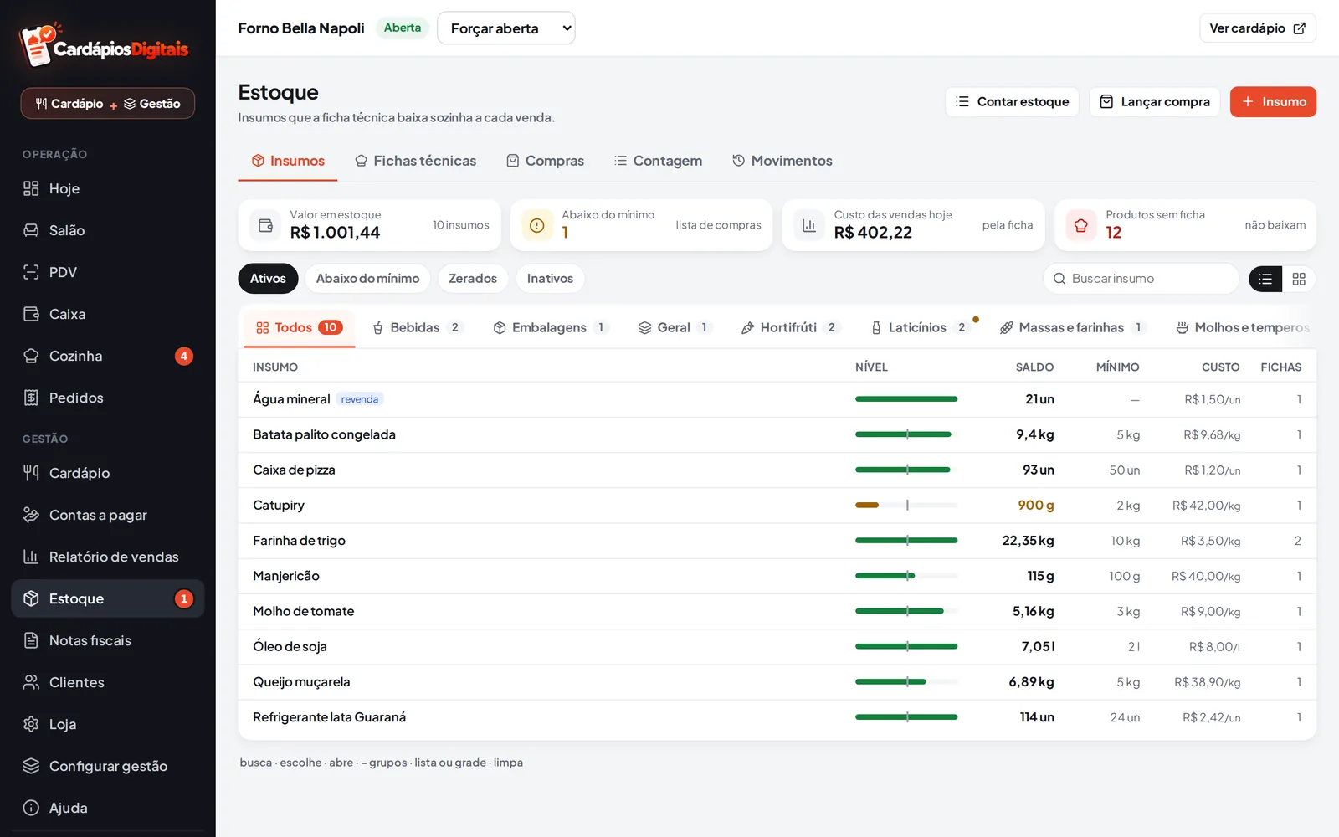Viewport: 1339px width, 837px height.
Task: Open Contas a pagar icon
Action: tap(31, 515)
